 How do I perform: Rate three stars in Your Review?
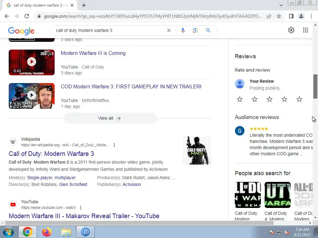(269, 99)
